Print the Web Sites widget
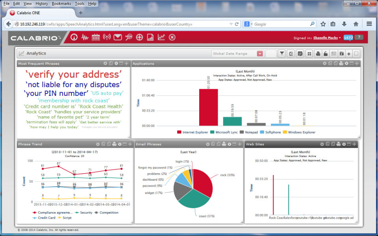Image resolution: width=378 pixels, height=236 pixels. tap(339, 144)
